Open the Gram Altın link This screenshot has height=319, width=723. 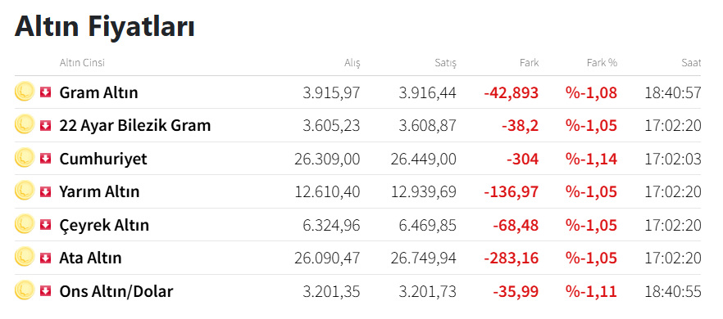point(98,92)
